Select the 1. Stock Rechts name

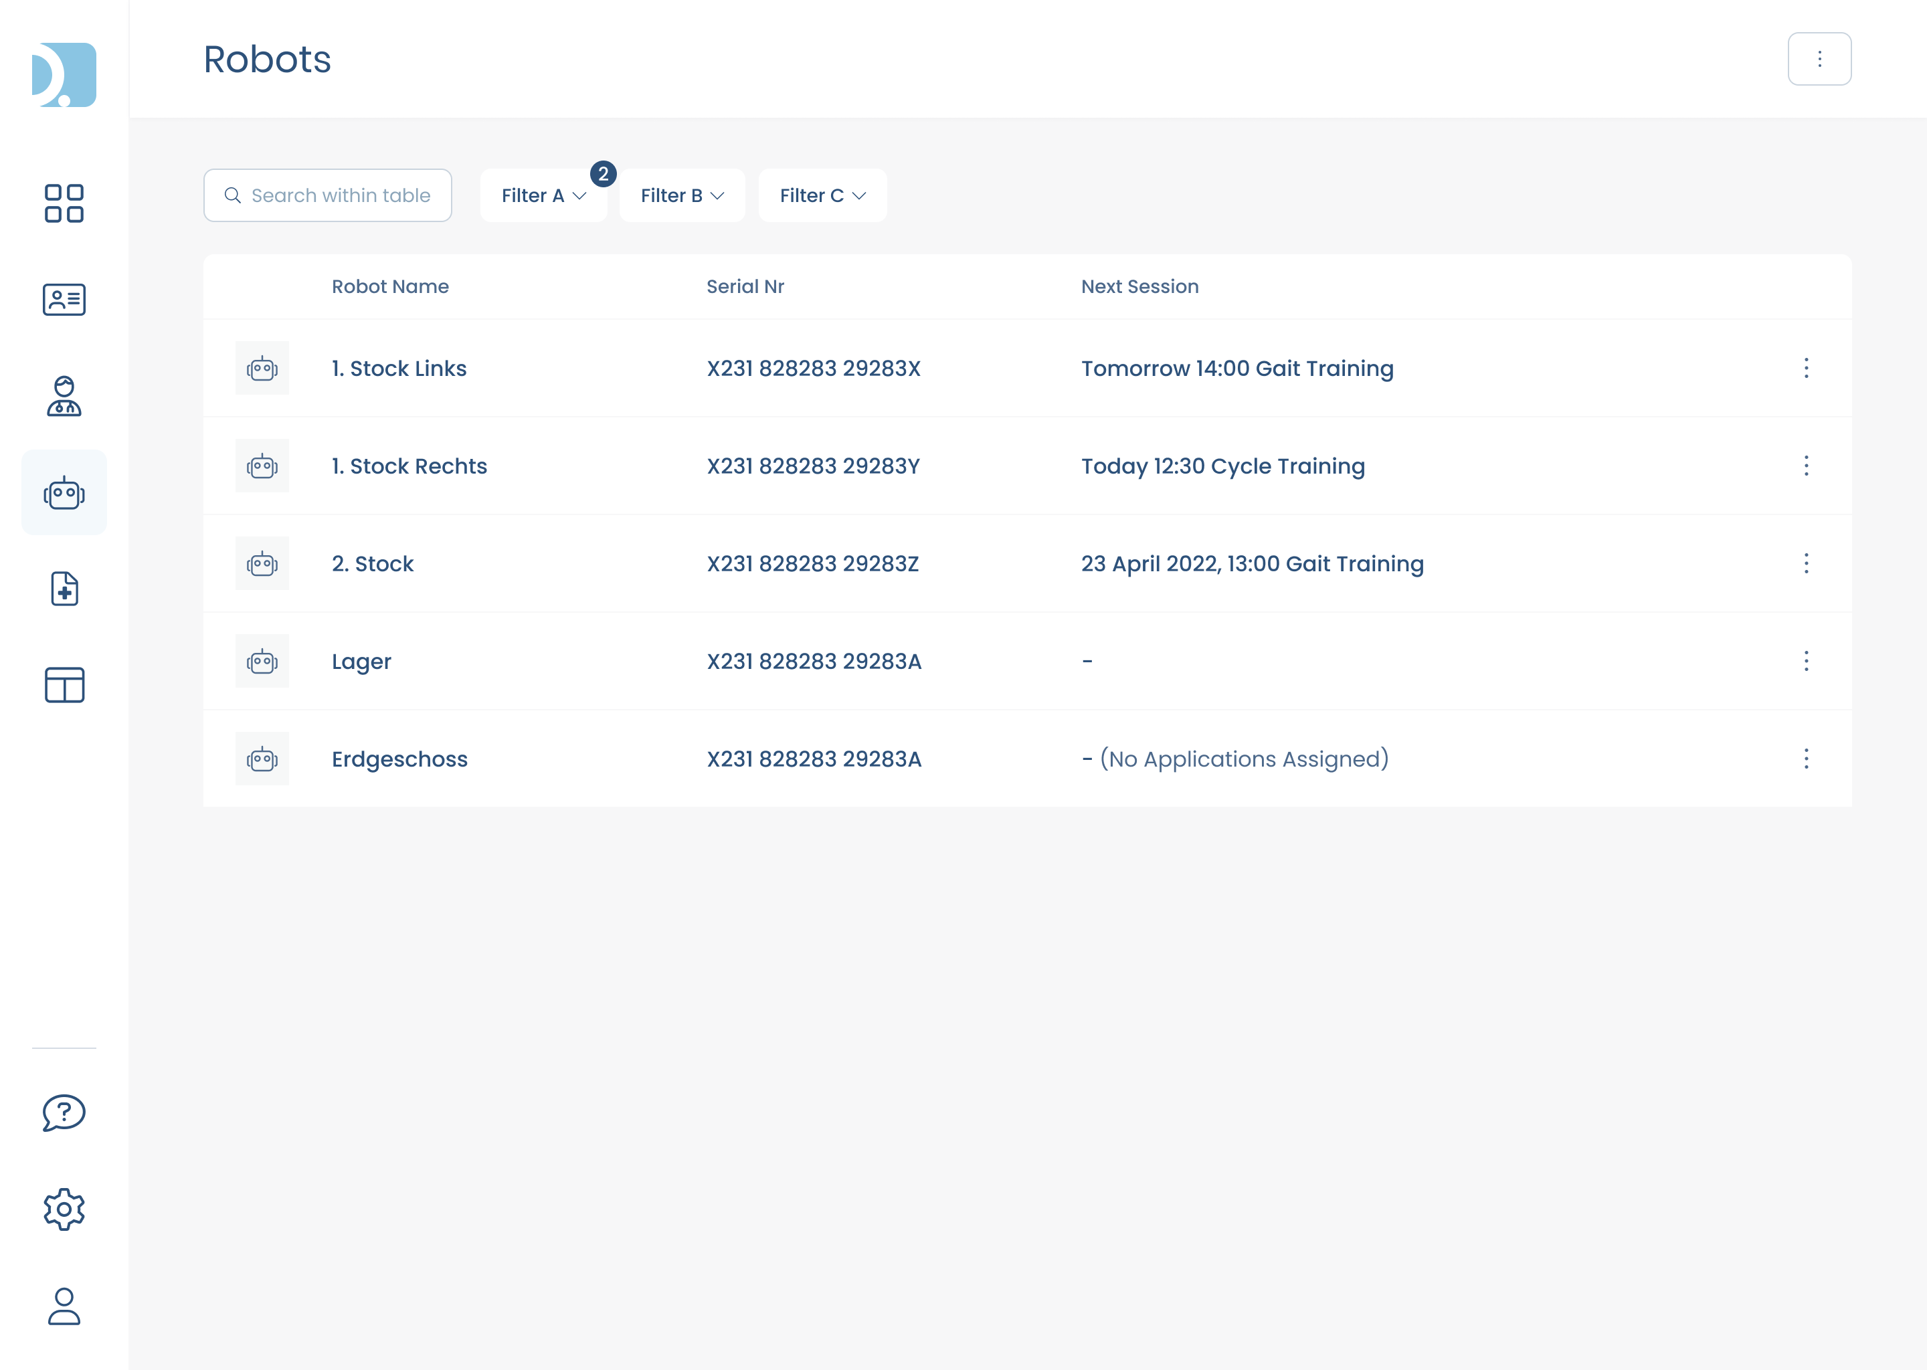409,466
